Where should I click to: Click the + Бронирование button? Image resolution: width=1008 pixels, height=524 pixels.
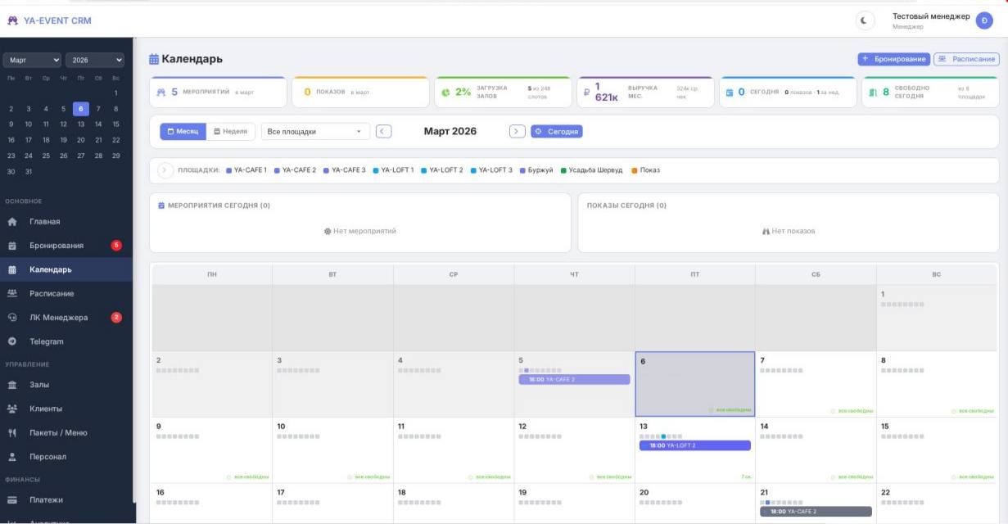893,59
